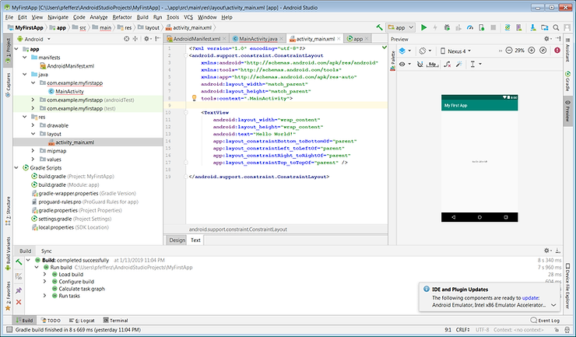576x337 pixels.
Task: Zoom in the layout preview
Action: (x=531, y=51)
